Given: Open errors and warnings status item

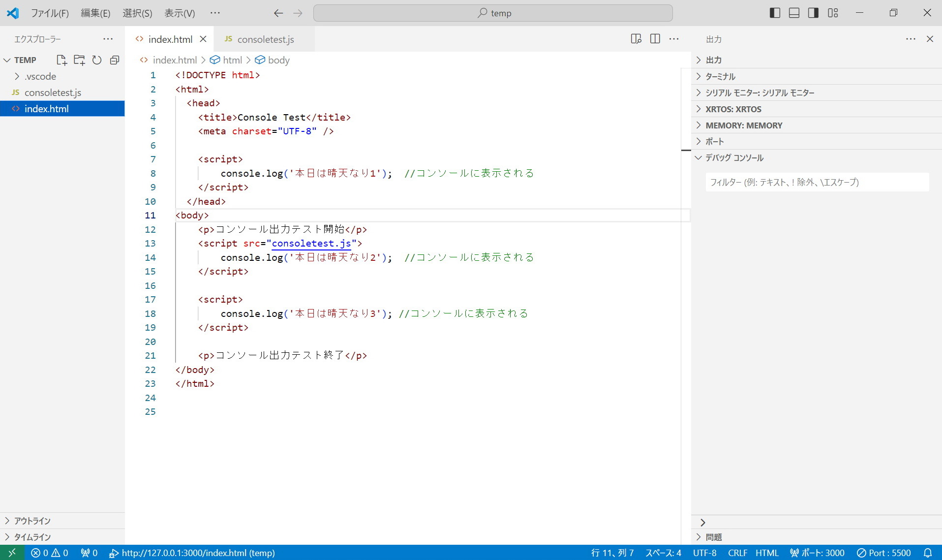Looking at the screenshot, I should pos(50,553).
